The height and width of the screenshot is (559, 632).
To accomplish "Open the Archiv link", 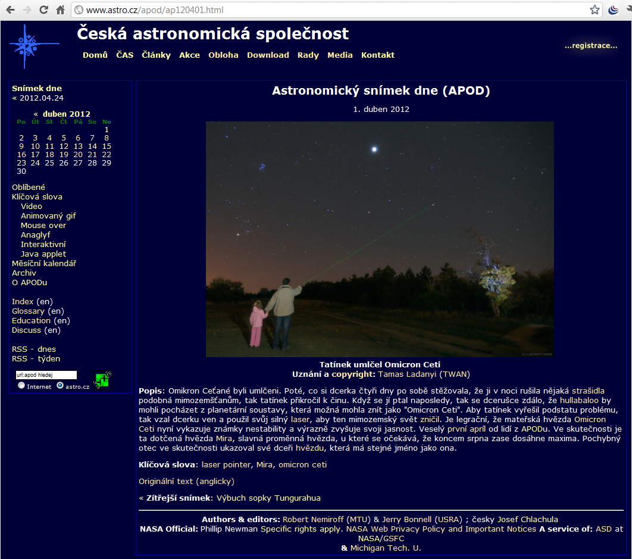I will click(24, 273).
